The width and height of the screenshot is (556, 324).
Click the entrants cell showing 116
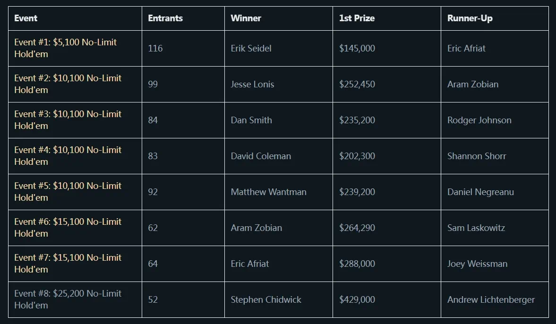click(155, 48)
